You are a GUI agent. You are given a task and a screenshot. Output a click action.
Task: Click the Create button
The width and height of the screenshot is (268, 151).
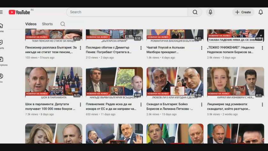(x=243, y=12)
